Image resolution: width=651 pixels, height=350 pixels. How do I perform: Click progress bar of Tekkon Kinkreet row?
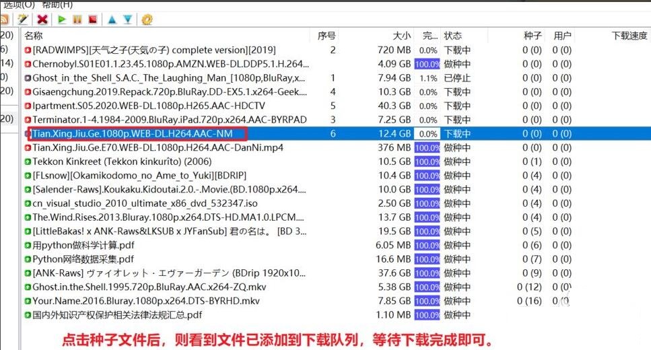[427, 162]
